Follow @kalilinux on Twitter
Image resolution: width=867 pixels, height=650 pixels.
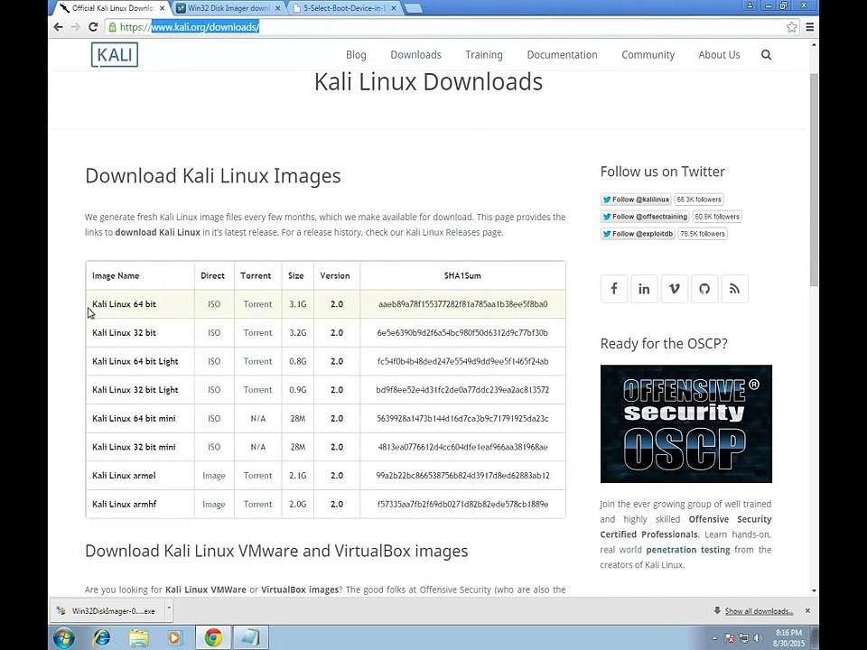[636, 200]
